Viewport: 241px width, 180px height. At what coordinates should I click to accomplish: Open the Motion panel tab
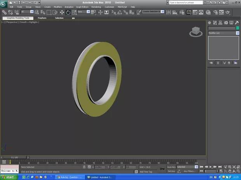226,23
